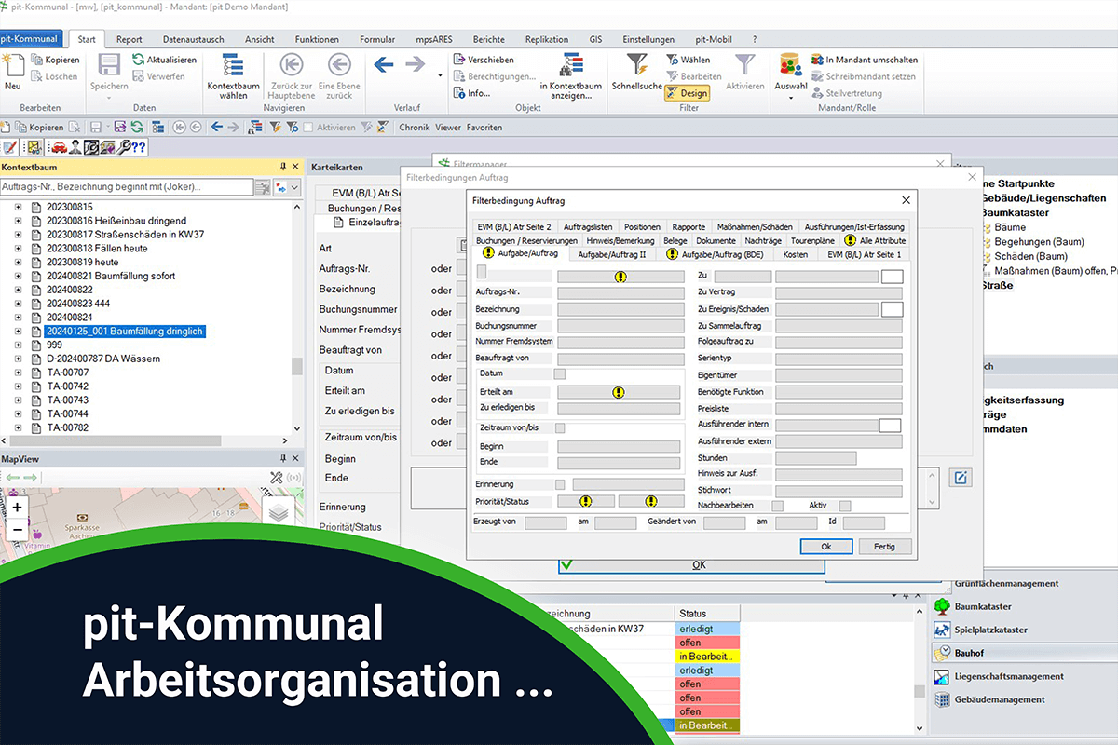Open the Auswahl Mandant icon

coord(790,65)
